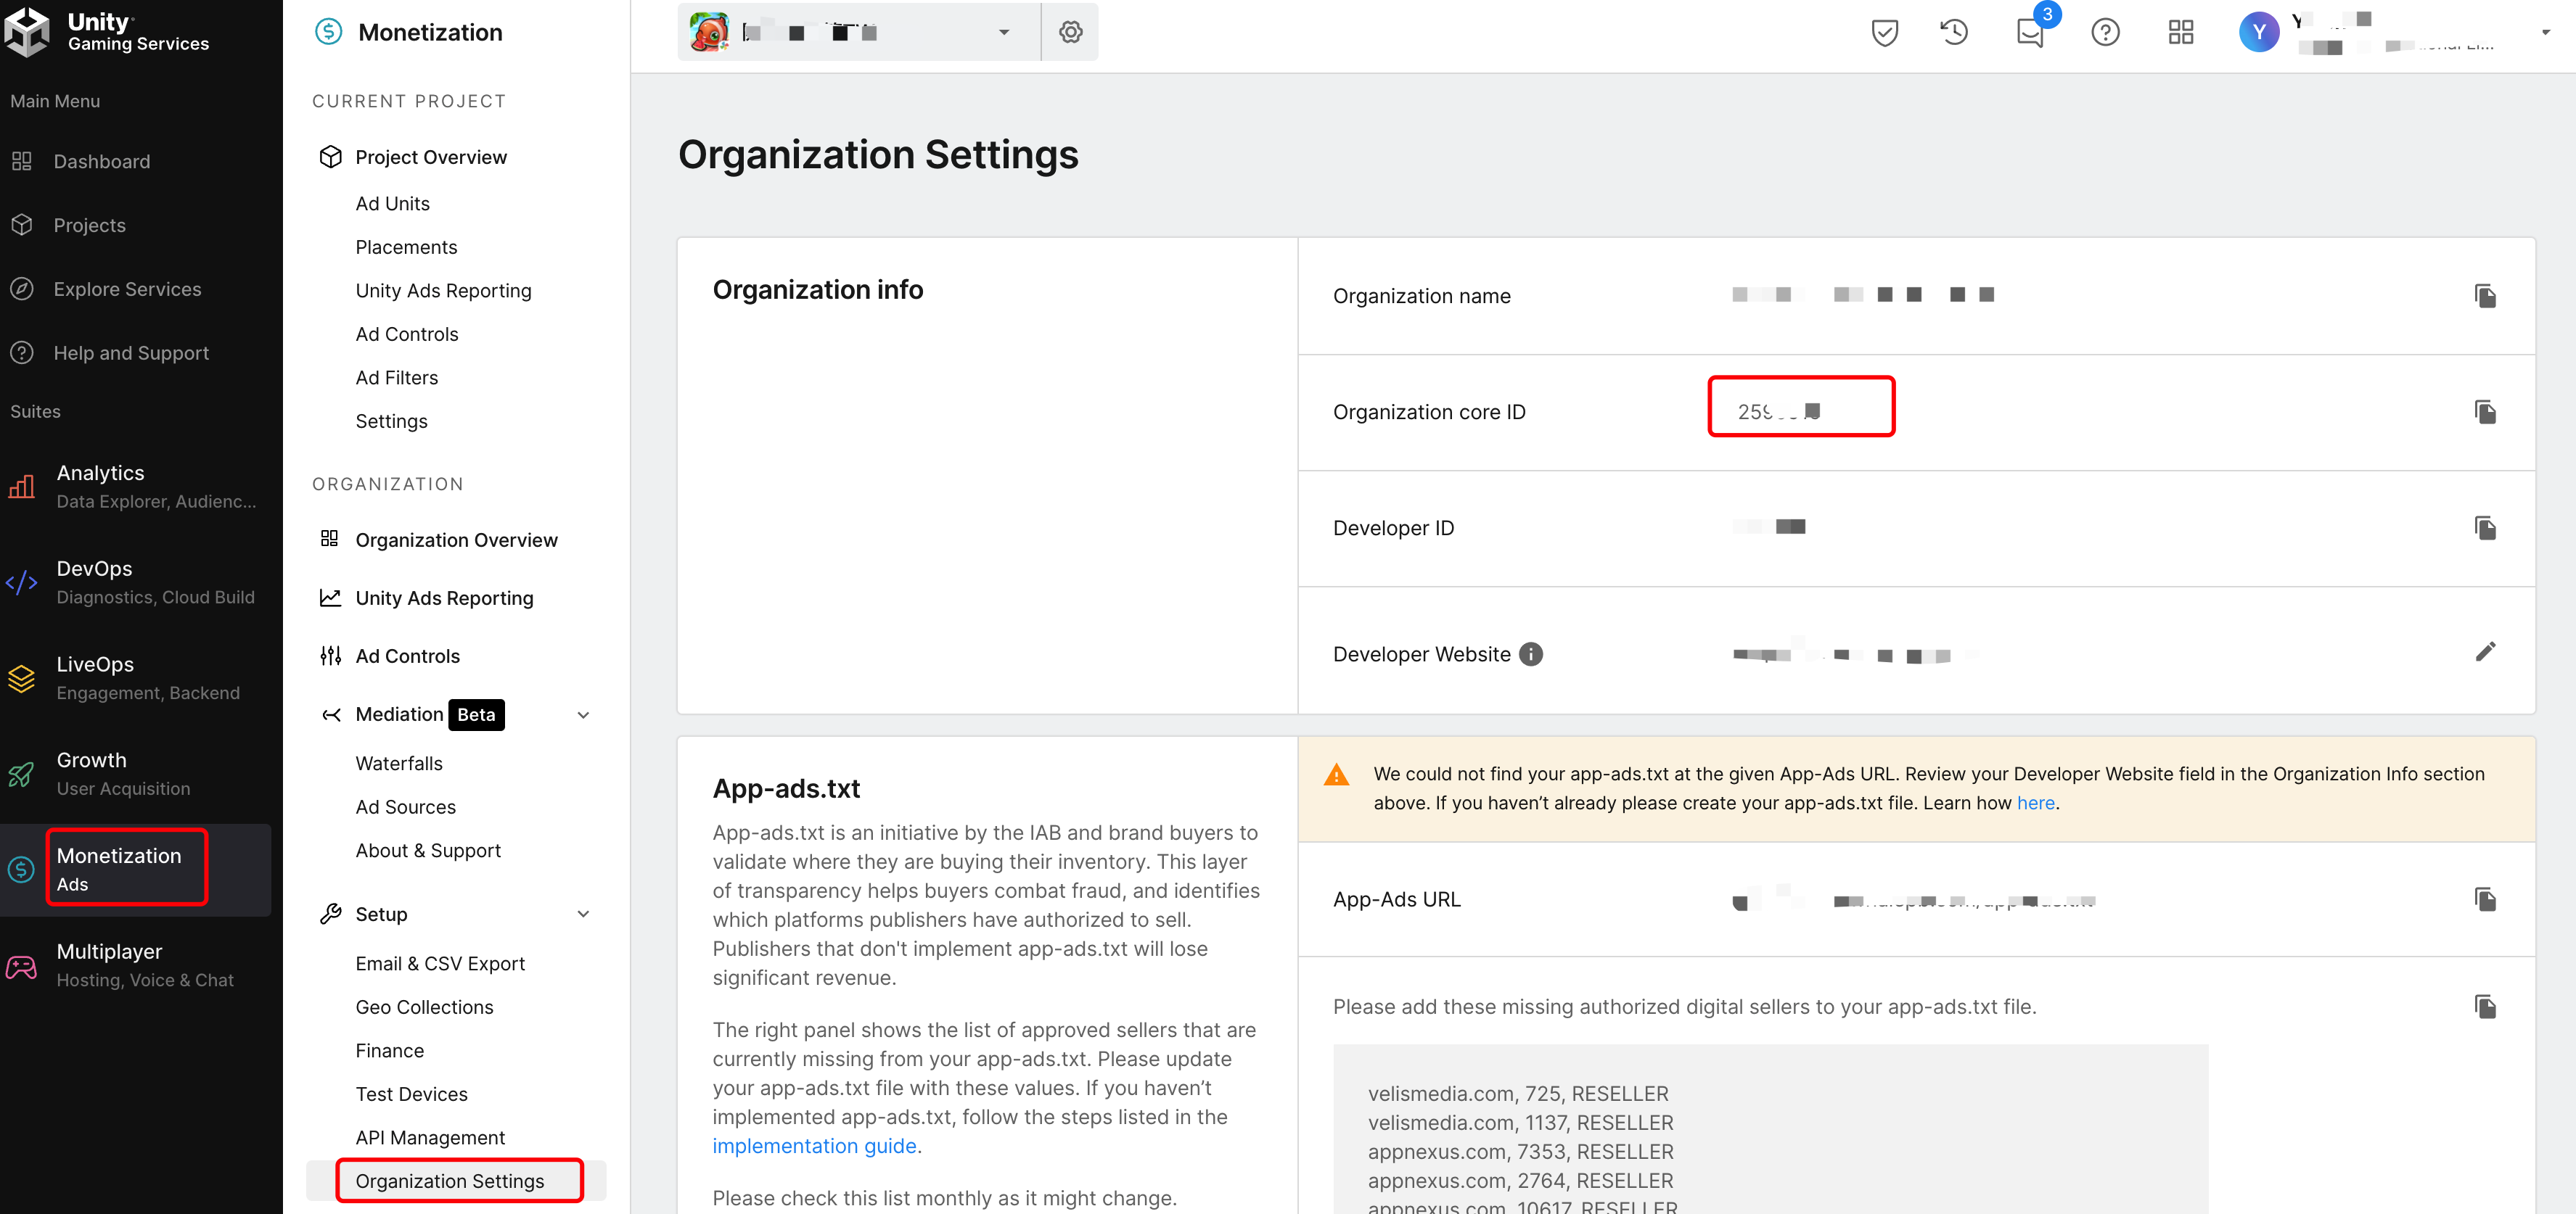Click the LiveOps layers icon
Viewport: 2576px width, 1214px height.
point(21,679)
